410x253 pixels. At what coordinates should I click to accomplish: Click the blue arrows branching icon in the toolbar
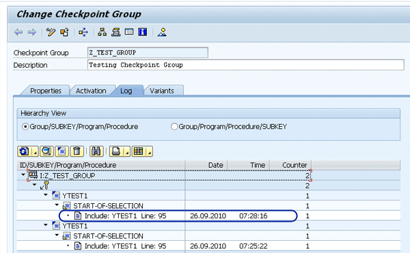(83, 32)
